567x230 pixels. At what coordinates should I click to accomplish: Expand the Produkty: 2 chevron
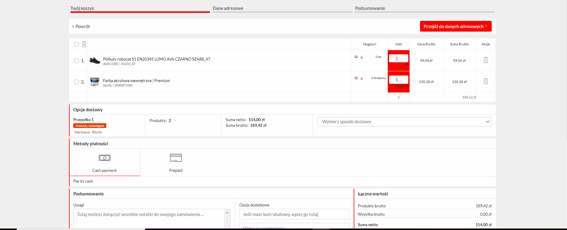[175, 121]
